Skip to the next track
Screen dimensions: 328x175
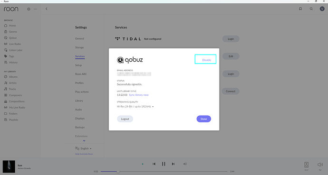click(173, 164)
